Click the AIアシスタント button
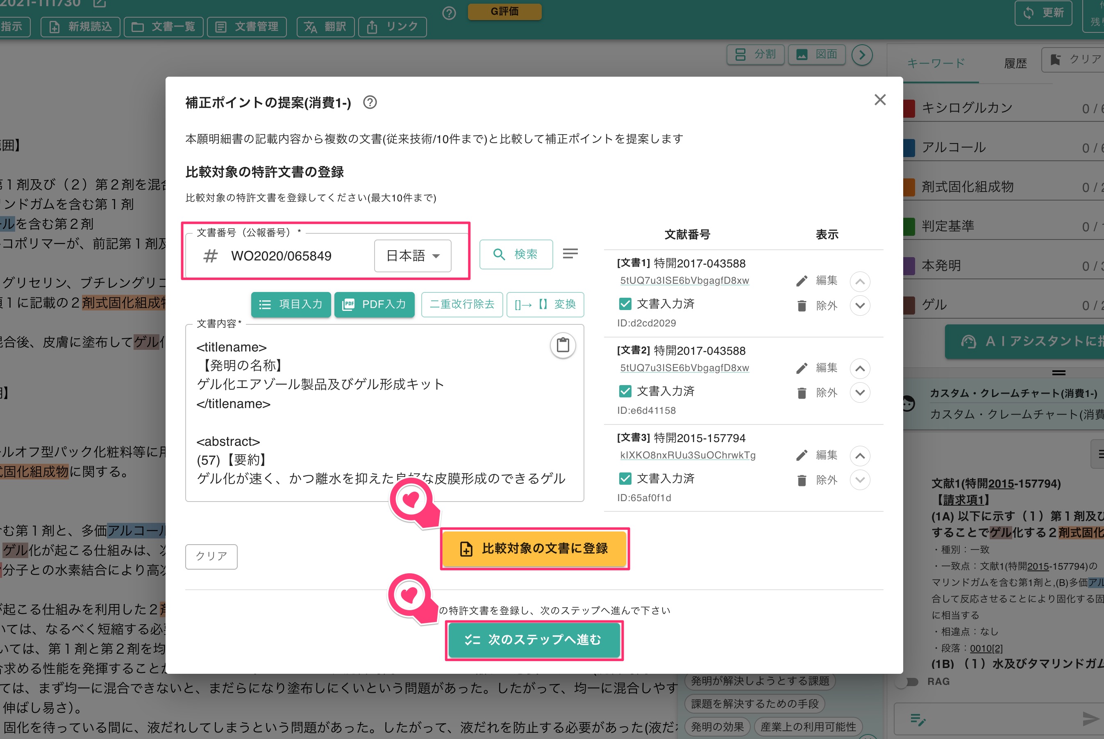The width and height of the screenshot is (1104, 739). (x=1024, y=342)
